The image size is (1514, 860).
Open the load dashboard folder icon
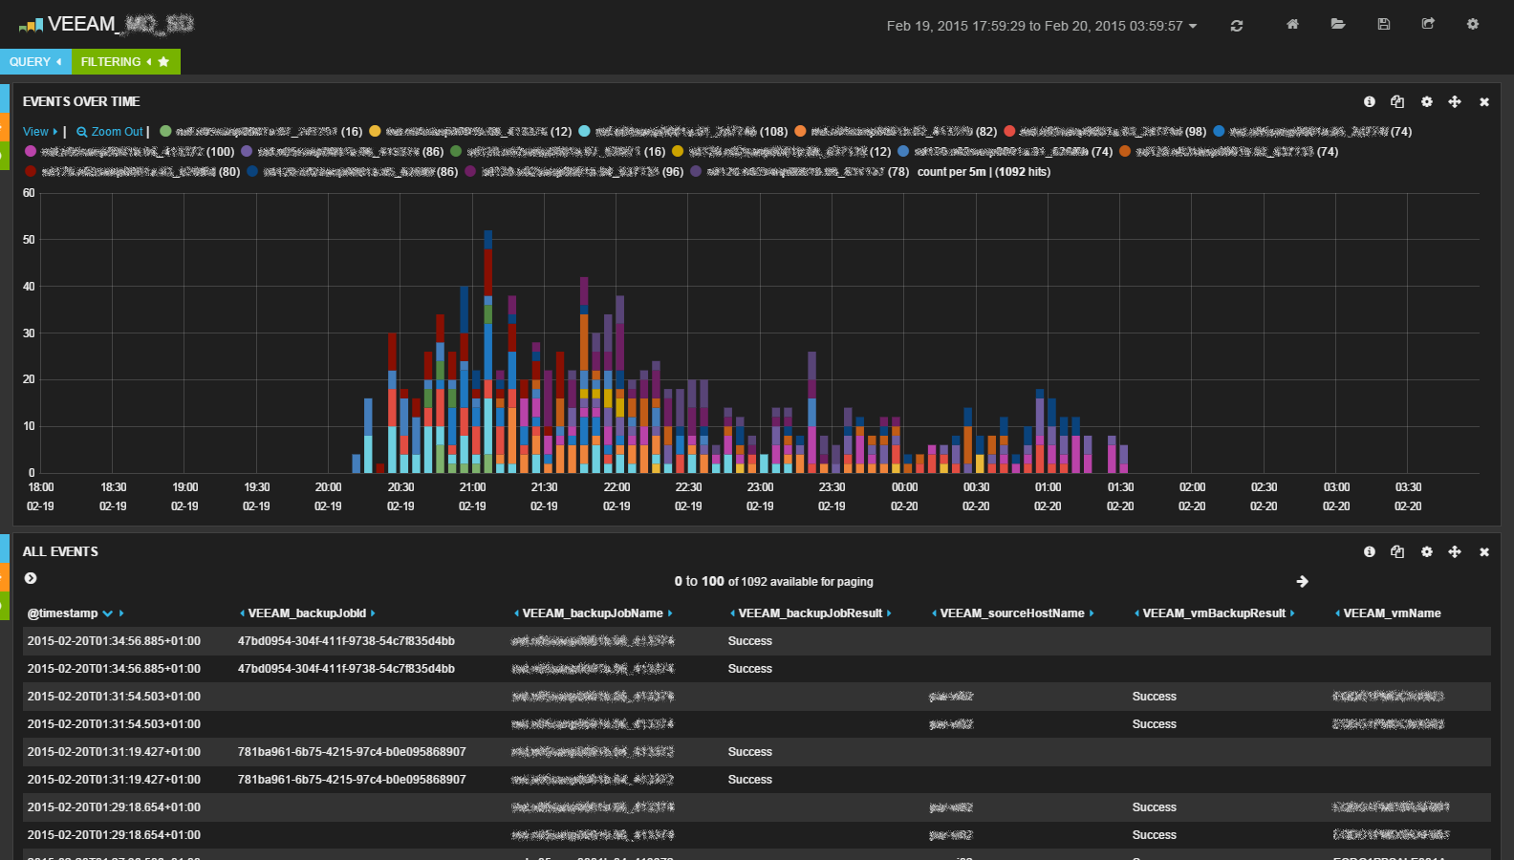(x=1338, y=24)
